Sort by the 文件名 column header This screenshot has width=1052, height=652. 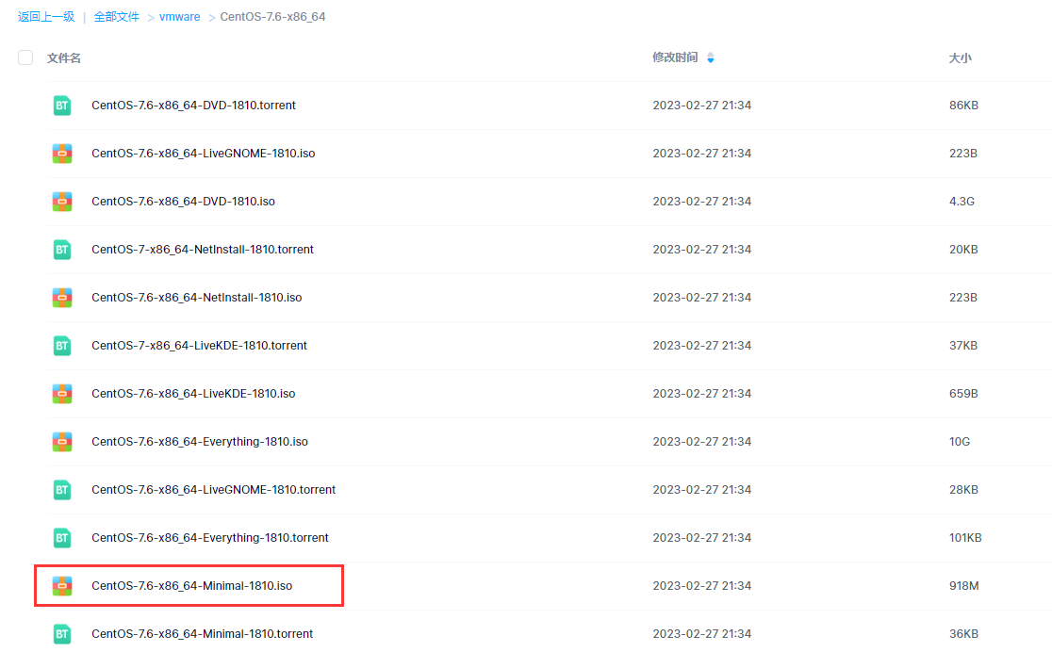tap(64, 57)
